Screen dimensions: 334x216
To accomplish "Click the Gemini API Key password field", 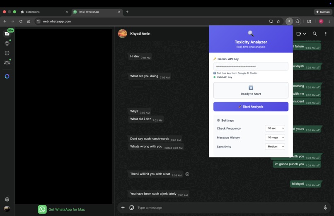I will coord(251,66).
